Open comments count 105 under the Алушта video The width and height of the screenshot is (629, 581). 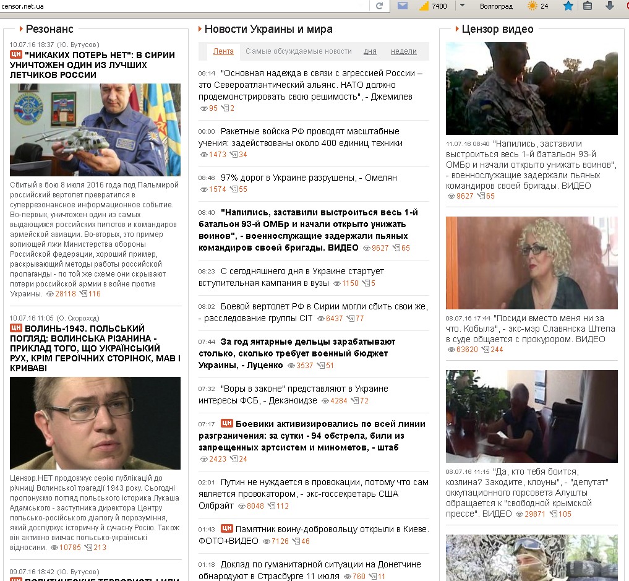tap(560, 514)
